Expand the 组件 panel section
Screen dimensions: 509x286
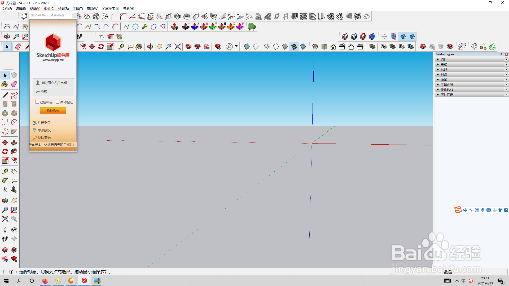coord(444,60)
